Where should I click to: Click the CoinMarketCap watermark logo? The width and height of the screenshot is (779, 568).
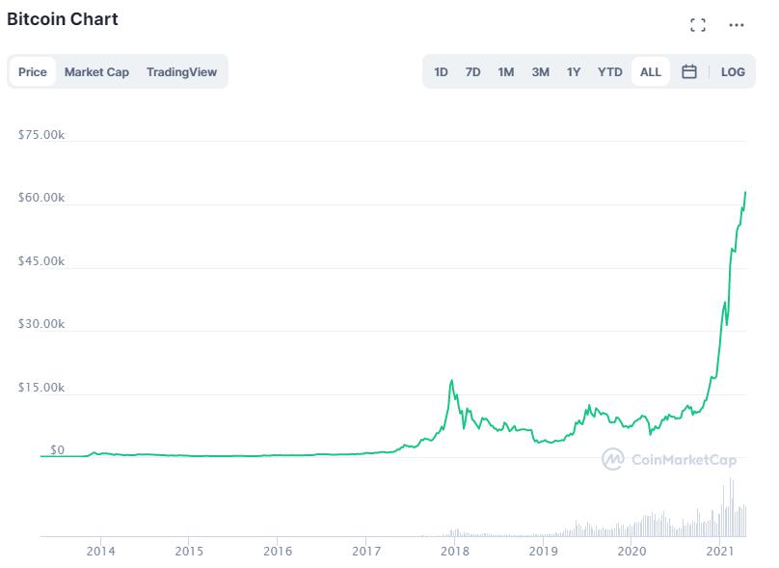click(x=669, y=459)
